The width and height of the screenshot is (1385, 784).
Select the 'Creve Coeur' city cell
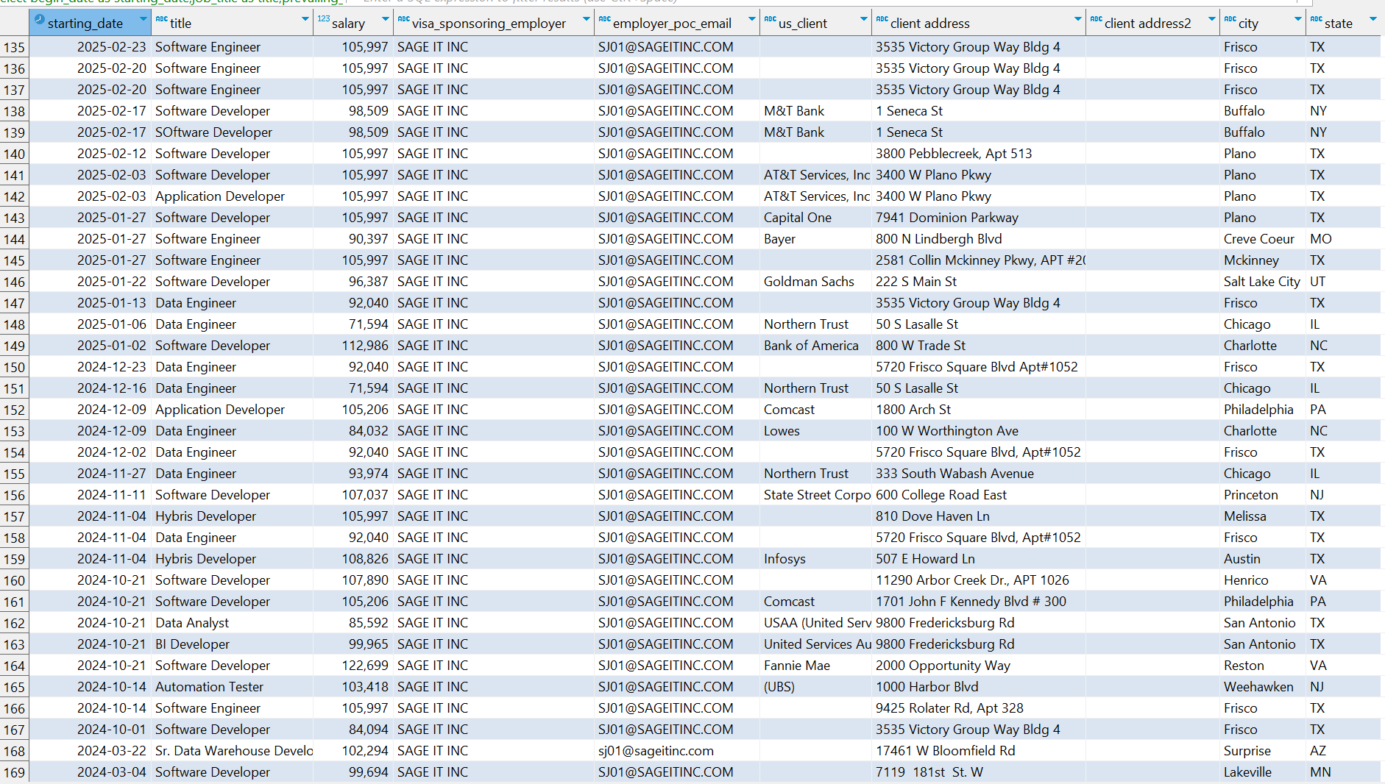[x=1263, y=239]
